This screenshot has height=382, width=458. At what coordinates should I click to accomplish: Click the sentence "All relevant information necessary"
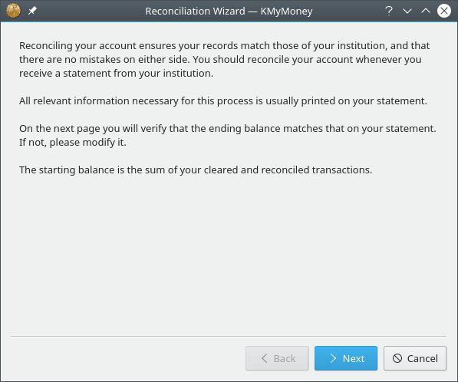pyautogui.click(x=223, y=100)
